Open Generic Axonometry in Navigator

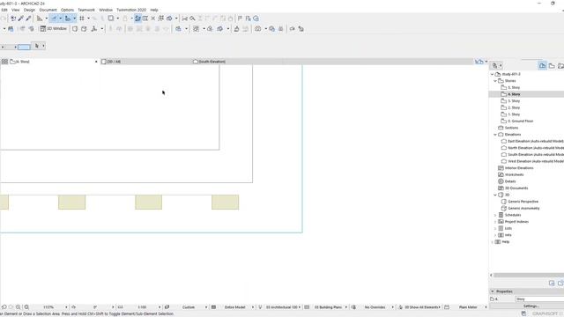(x=523, y=208)
